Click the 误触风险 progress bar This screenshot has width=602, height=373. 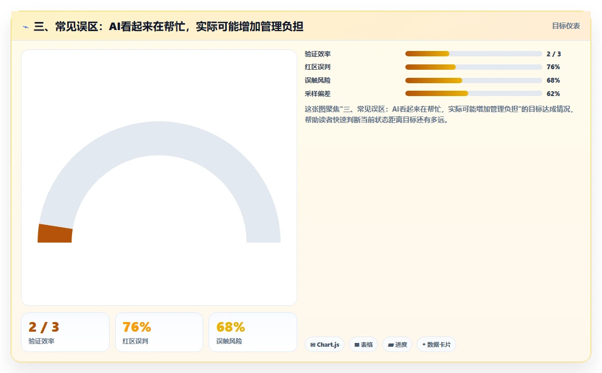tap(474, 81)
